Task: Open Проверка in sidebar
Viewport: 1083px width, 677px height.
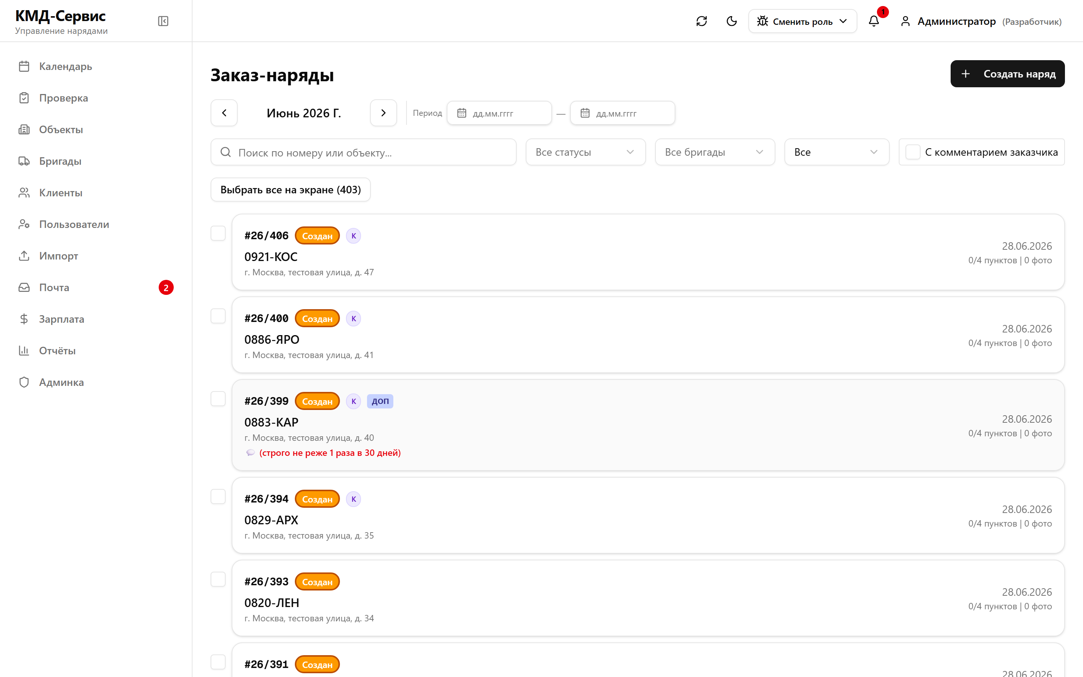Action: click(96, 98)
